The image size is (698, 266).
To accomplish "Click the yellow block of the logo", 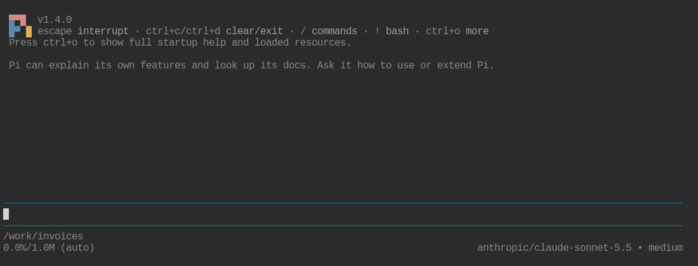I will click(x=29, y=32).
